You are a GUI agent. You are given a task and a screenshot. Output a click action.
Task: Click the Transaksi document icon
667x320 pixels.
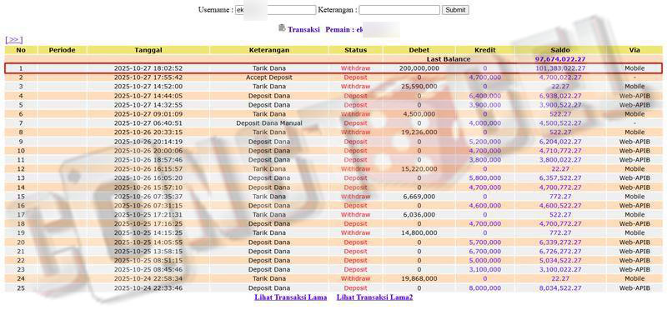[282, 28]
